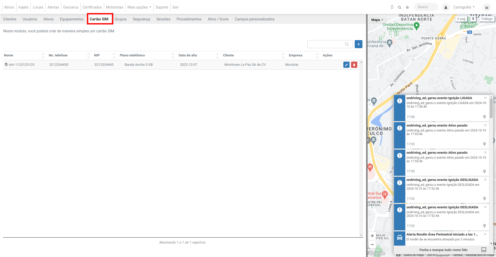Dismiss the Ignição LIGADA notification

pyautogui.click(x=485, y=98)
